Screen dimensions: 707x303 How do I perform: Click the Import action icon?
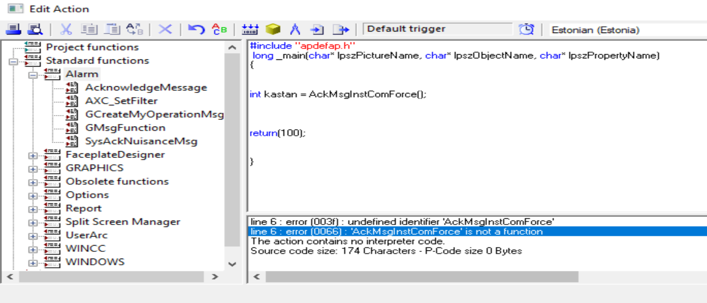pyautogui.click(x=317, y=29)
